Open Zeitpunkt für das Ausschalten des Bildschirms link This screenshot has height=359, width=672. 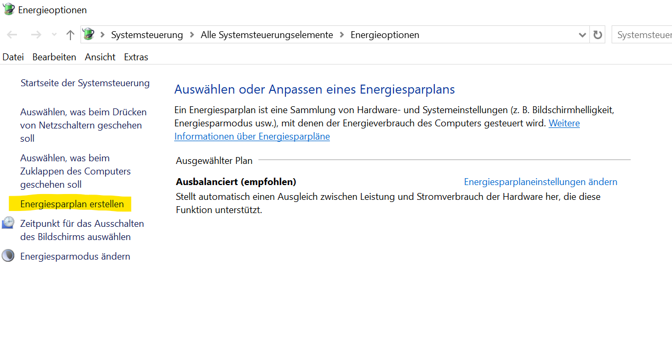coord(82,230)
